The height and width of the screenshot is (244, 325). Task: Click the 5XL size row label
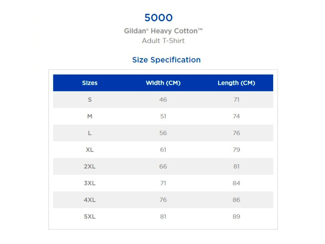[x=90, y=217]
